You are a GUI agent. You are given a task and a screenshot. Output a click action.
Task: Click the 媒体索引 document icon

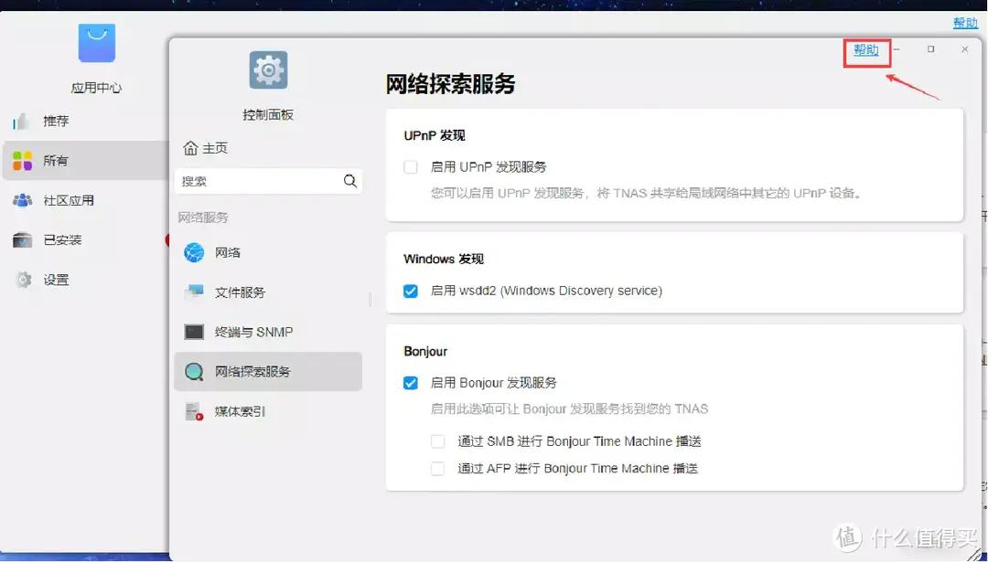tap(194, 411)
